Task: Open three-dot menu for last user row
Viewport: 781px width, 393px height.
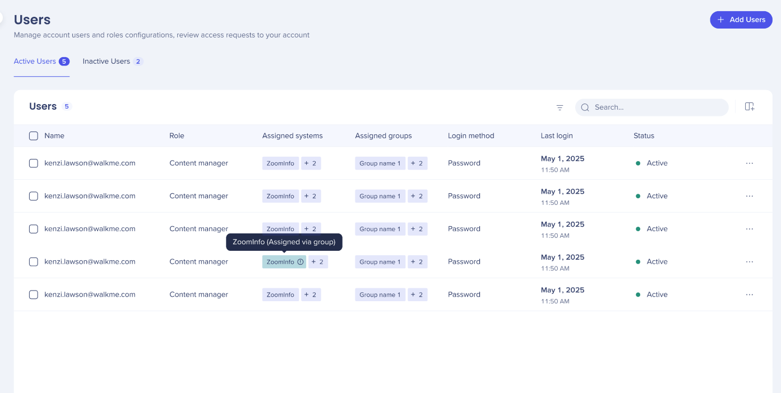Action: [750, 295]
